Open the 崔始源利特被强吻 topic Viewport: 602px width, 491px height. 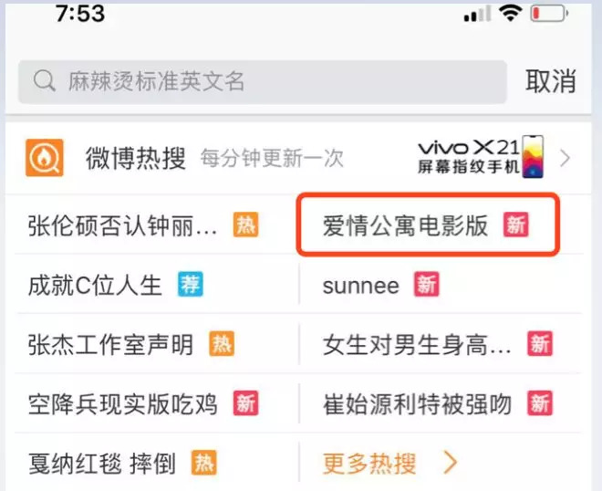point(418,403)
